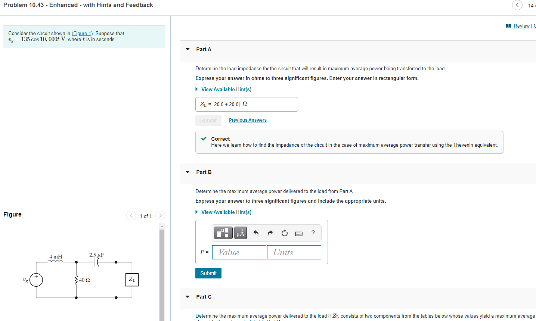Select the μÅ units symbol icon
This screenshot has width=536, height=321.
point(239,233)
